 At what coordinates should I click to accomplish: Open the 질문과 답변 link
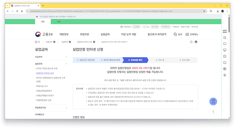185,27
